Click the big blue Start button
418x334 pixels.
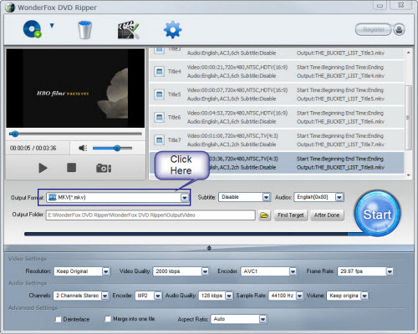point(377,214)
